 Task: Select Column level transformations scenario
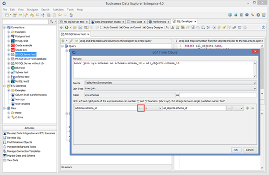tap(31, 95)
